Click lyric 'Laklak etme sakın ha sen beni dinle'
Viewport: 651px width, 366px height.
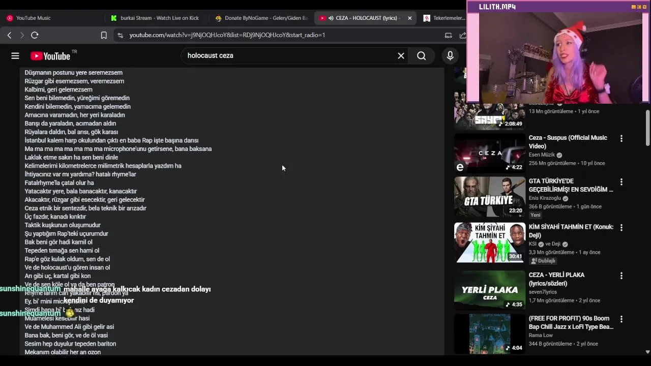71,157
